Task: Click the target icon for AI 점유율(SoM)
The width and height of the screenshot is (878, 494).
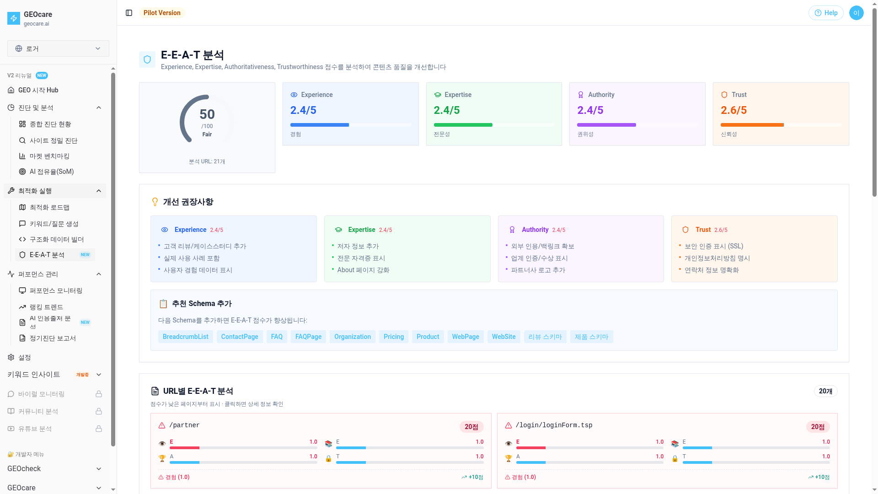Action: coord(22,172)
